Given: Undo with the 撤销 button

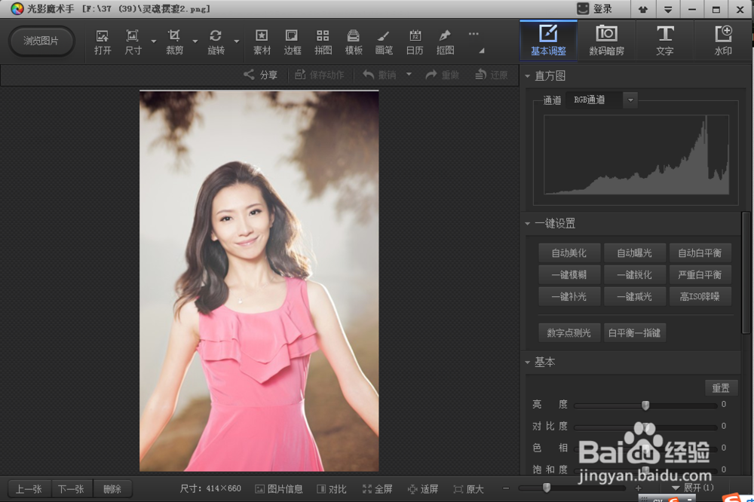Looking at the screenshot, I should 379,75.
